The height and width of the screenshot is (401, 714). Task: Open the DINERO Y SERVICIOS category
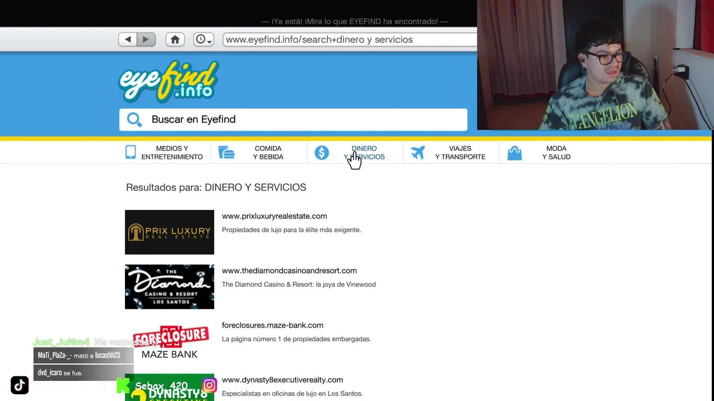pos(364,153)
